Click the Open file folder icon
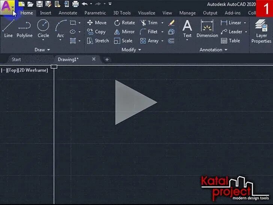Viewport: 273px width, 205px height. coord(30,4)
